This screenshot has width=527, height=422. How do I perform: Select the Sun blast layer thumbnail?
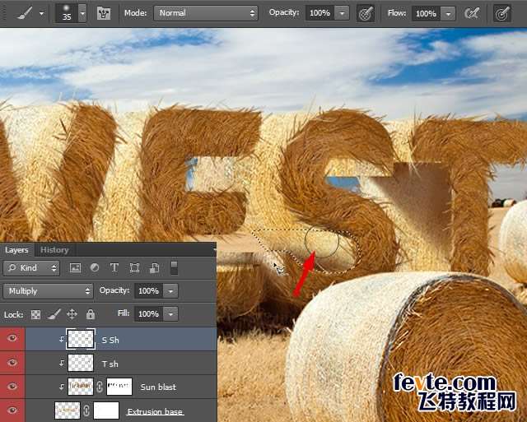[81, 387]
